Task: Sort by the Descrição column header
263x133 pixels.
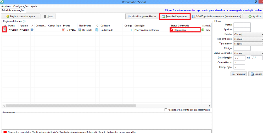Action: pos(152,26)
